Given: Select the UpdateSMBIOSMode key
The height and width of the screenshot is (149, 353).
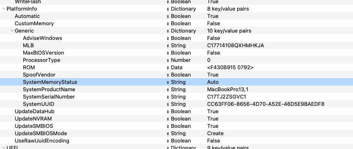Looking at the screenshot, I should click(41, 133).
